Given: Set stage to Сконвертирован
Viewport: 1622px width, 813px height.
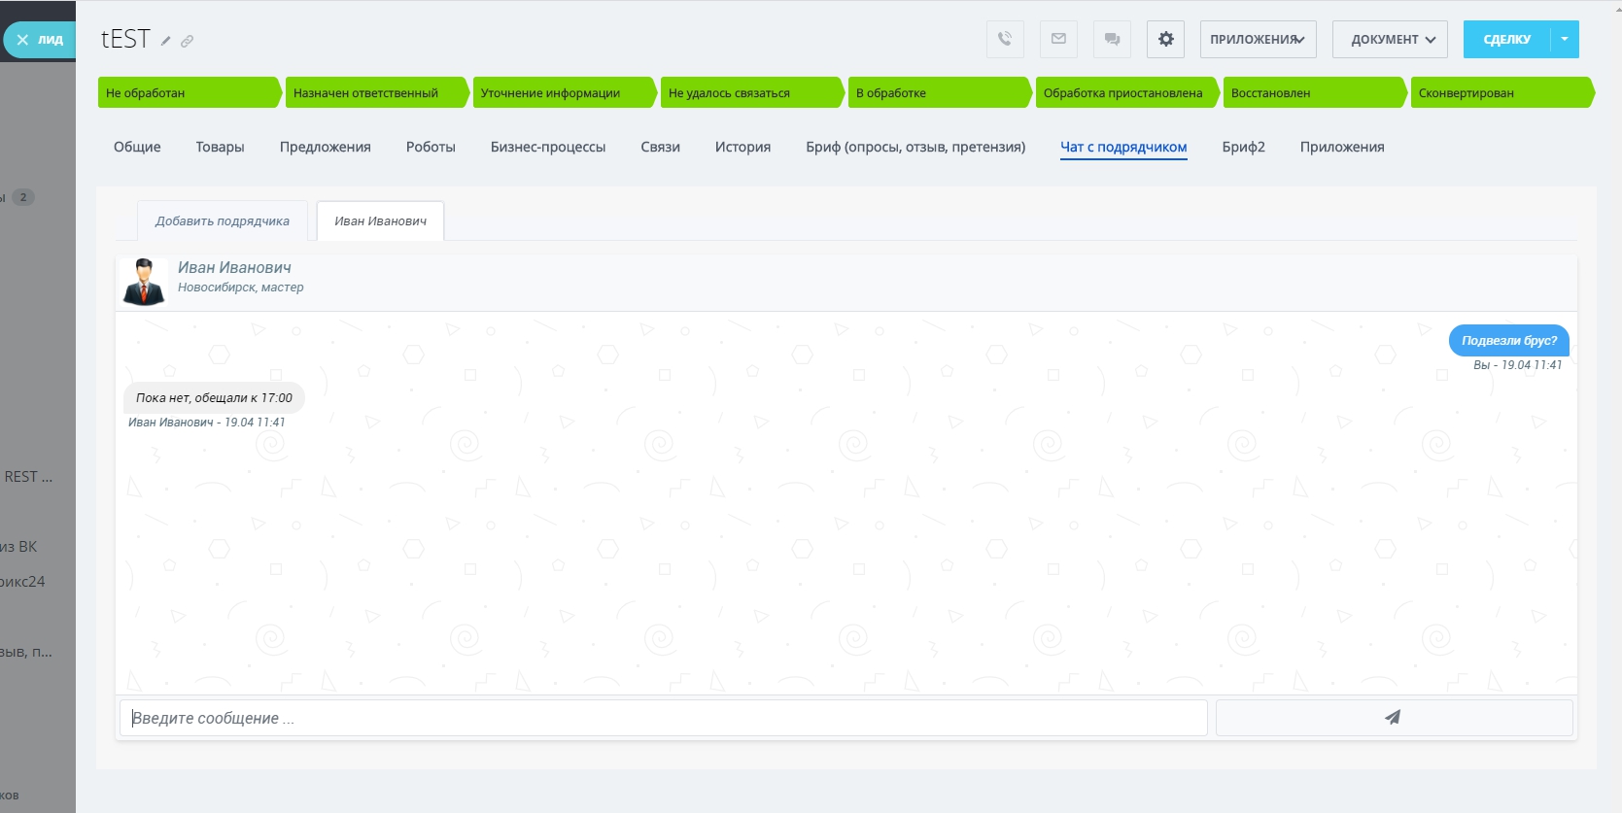Looking at the screenshot, I should (1502, 92).
